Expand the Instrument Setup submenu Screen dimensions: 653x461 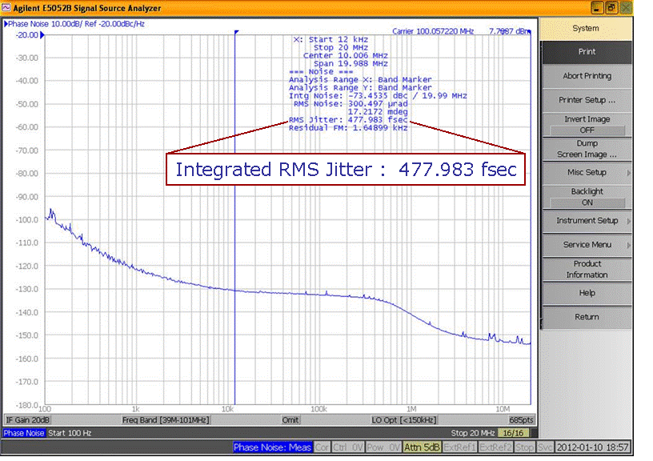[587, 221]
